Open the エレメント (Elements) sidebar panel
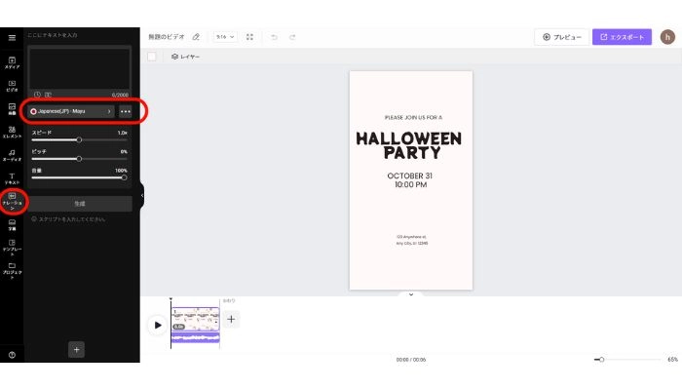This screenshot has height=390, width=682. pyautogui.click(x=12, y=132)
